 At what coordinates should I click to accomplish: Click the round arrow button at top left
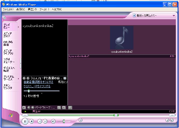(x=4, y=18)
